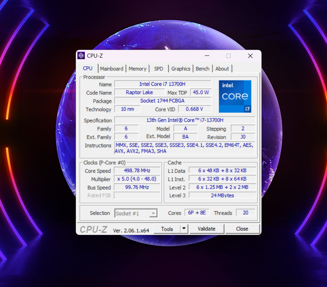Click the Clocks (P-Core #0) group label
The height and width of the screenshot is (287, 327).
(104, 163)
